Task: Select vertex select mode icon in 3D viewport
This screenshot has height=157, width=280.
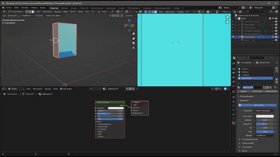Action: (x=27, y=12)
